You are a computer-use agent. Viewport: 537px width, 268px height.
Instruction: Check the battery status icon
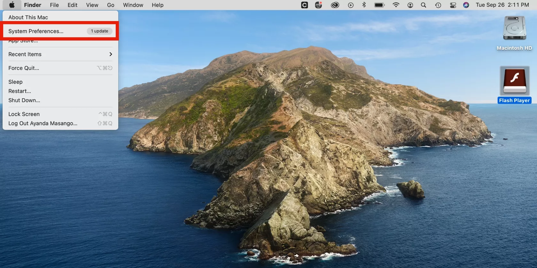pos(379,5)
